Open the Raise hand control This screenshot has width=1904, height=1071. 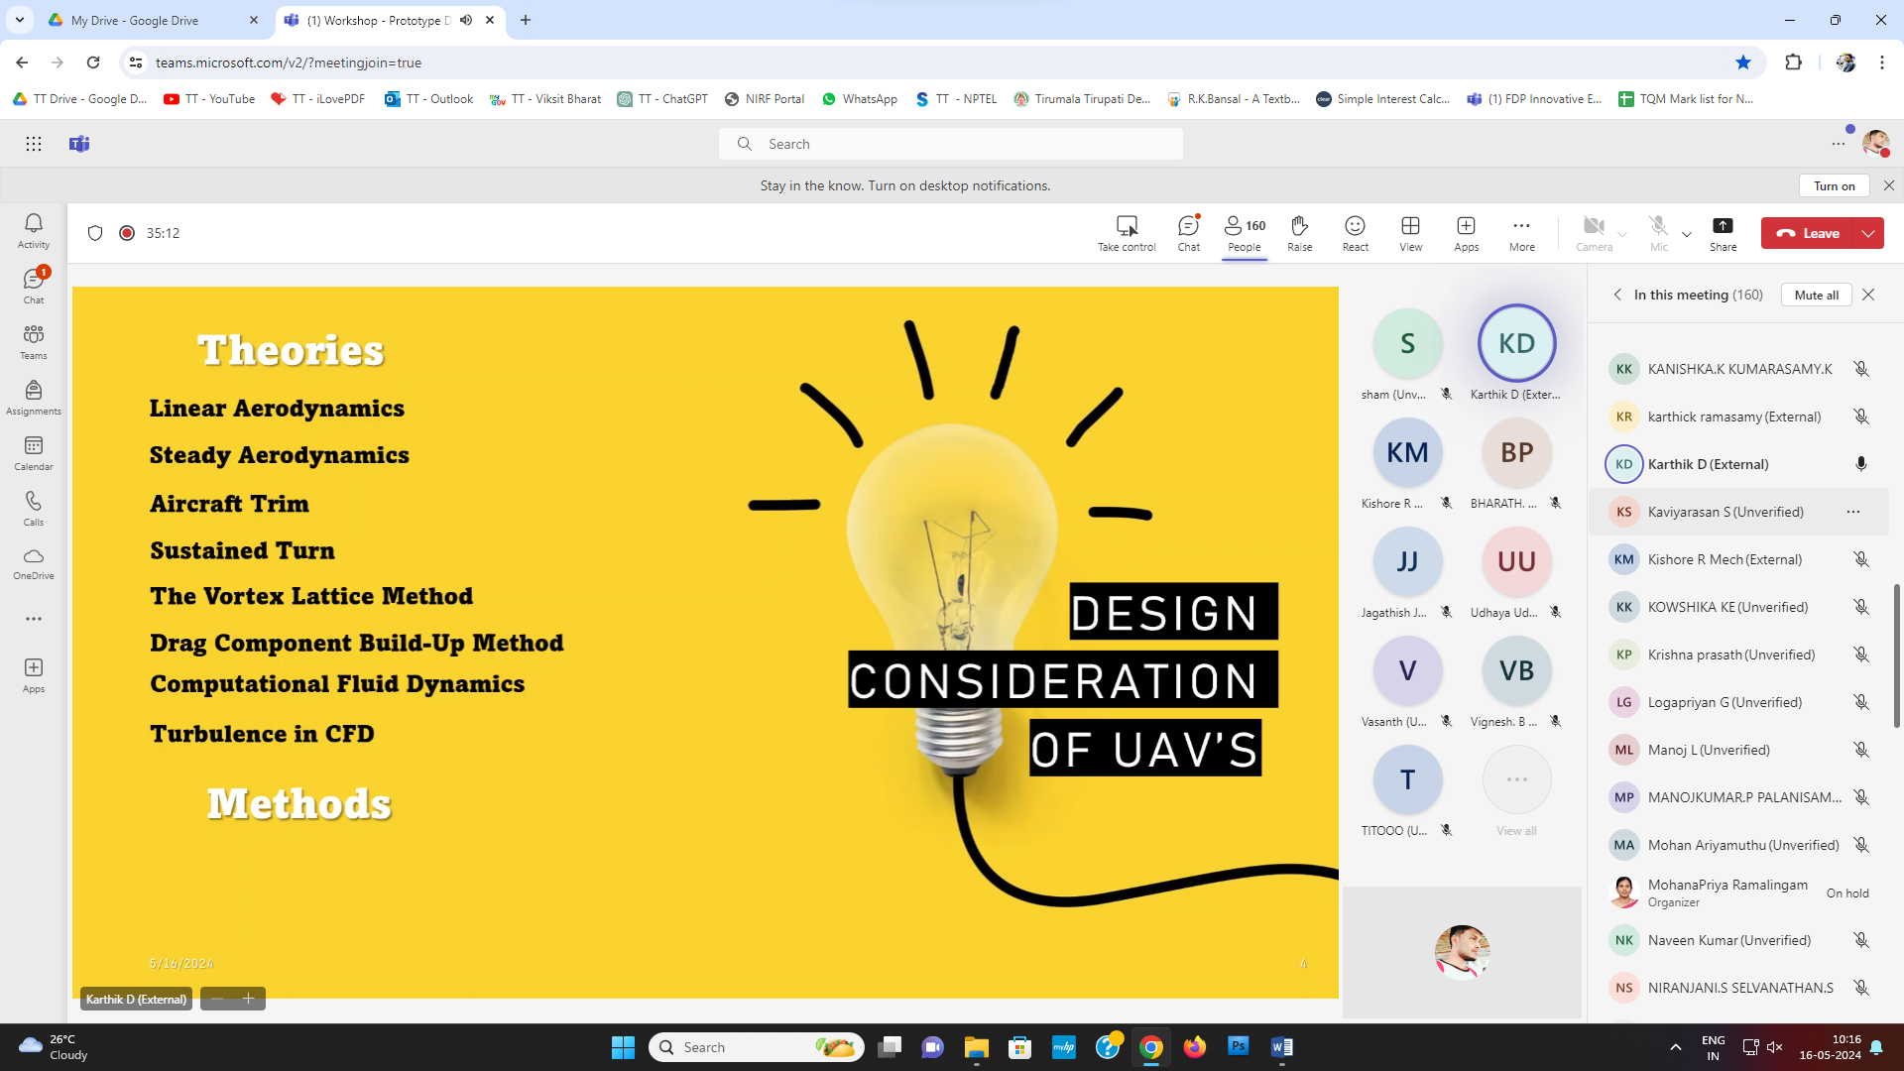click(x=1299, y=233)
